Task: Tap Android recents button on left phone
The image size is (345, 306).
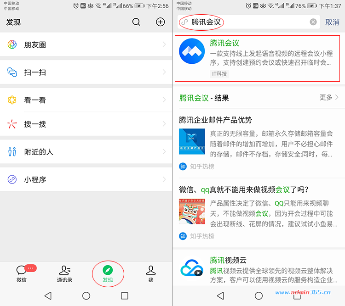Action: click(125, 296)
